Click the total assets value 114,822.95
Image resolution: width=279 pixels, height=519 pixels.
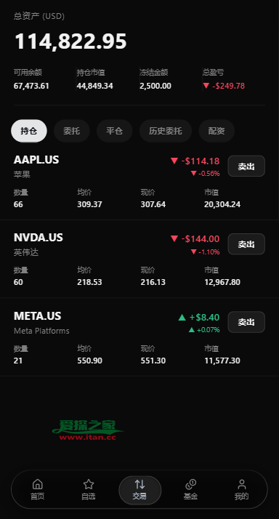(70, 41)
